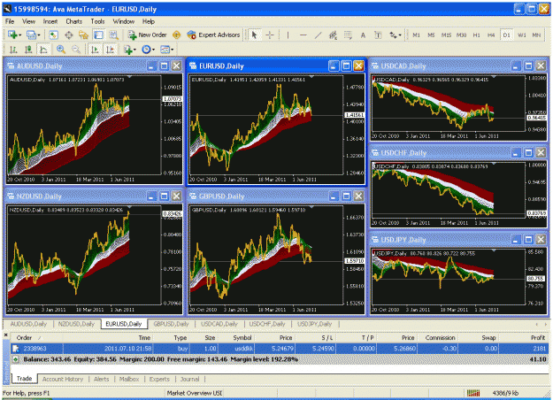
Task: Select the text label 'T' tool
Action: [378, 35]
